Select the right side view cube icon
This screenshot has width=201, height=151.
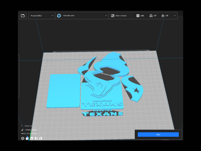click(x=41, y=138)
